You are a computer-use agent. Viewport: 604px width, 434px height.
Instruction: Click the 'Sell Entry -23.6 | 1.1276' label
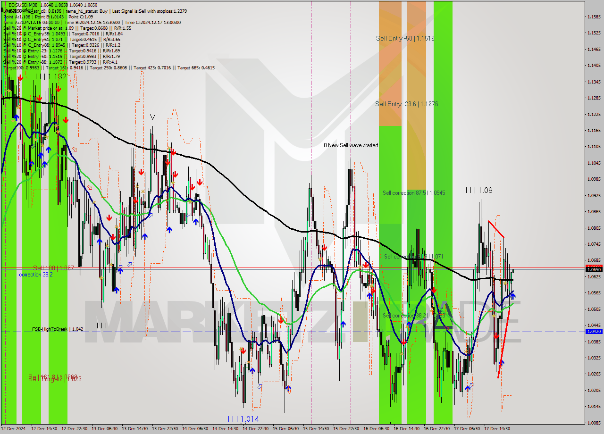pos(406,104)
